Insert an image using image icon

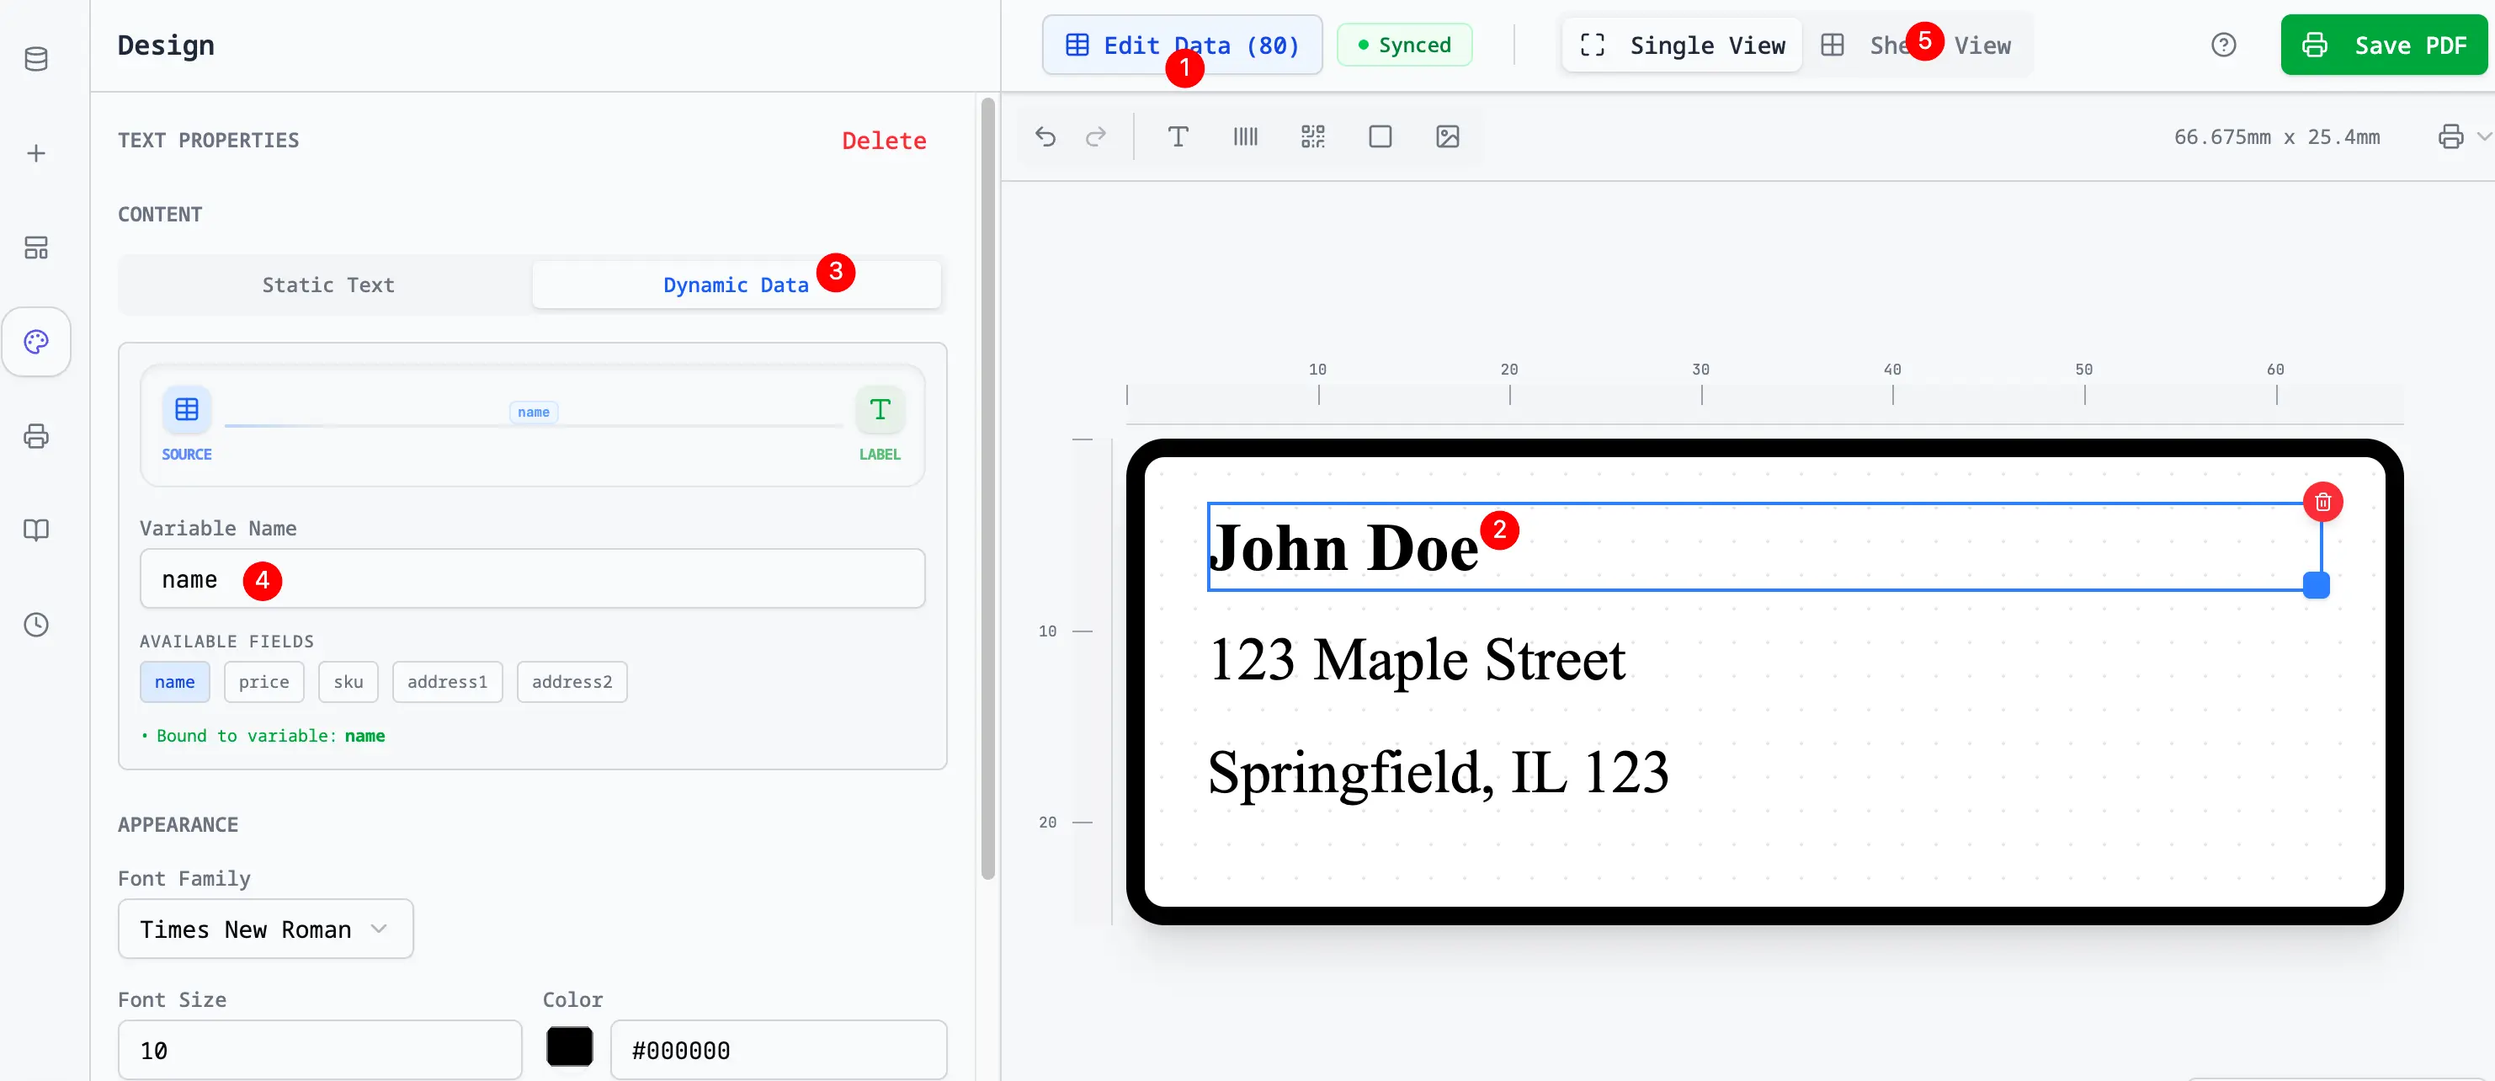click(1447, 136)
